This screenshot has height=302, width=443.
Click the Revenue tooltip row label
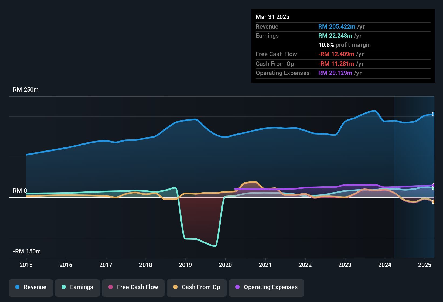267,26
